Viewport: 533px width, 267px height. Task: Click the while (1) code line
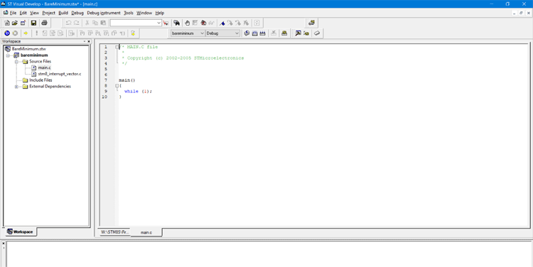(x=138, y=92)
